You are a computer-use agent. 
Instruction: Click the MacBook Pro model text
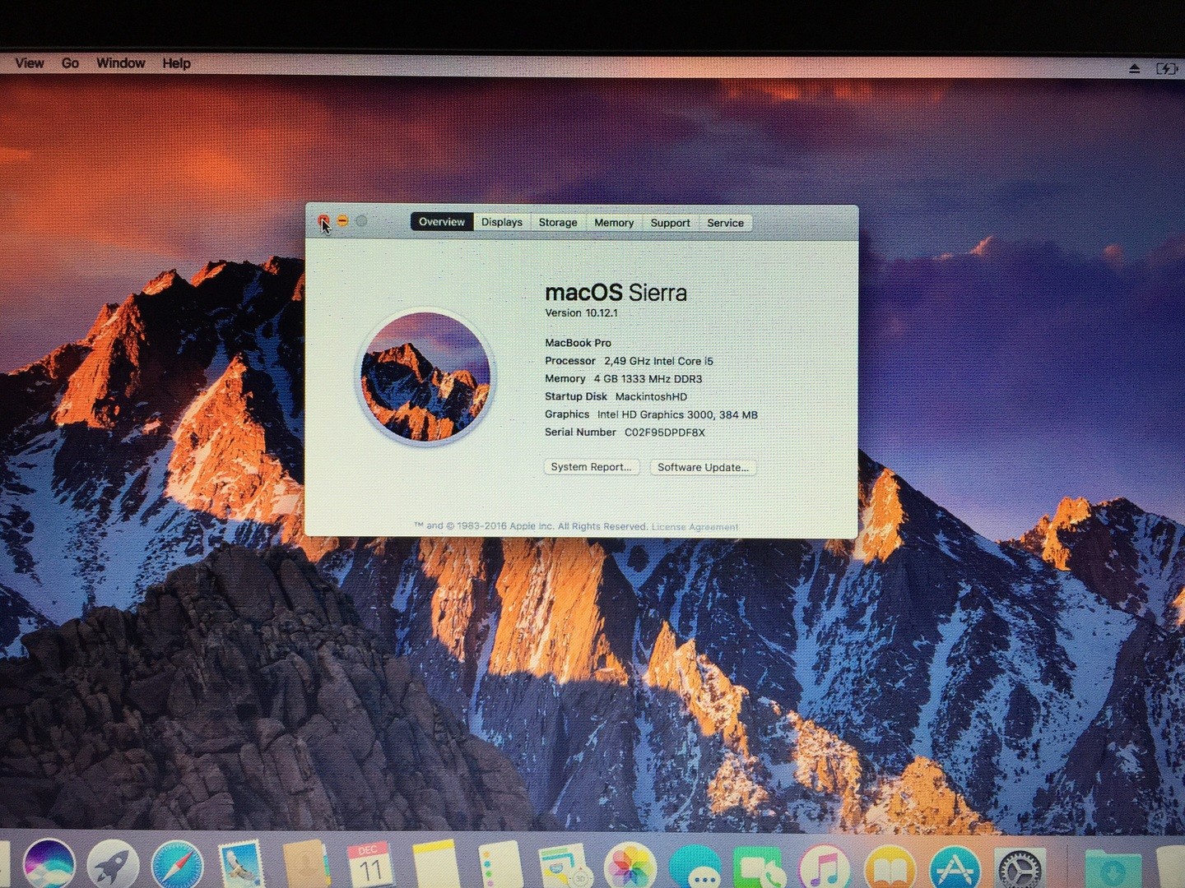pos(578,343)
